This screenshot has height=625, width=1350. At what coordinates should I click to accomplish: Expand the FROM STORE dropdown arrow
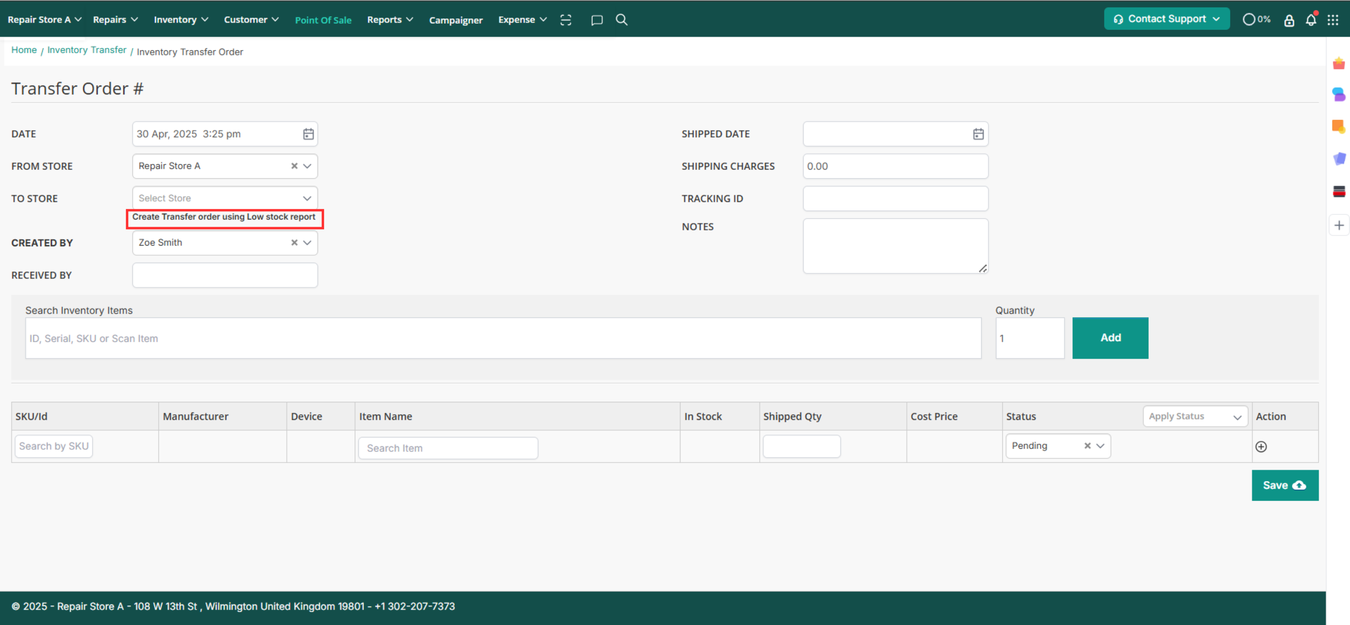point(307,166)
